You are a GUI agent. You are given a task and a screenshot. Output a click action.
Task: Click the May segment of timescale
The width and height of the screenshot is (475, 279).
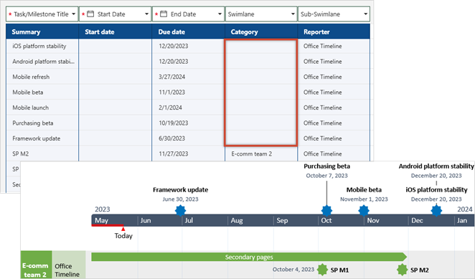coord(115,220)
